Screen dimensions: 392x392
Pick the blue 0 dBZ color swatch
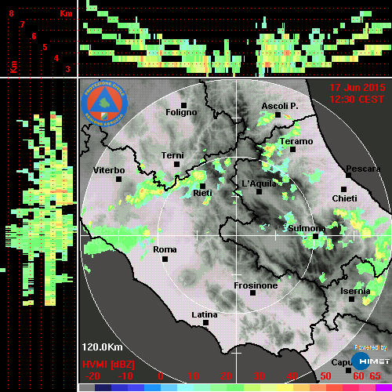pyautogui.click(x=152, y=388)
